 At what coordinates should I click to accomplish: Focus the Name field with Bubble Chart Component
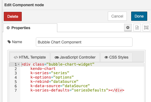point(84,42)
